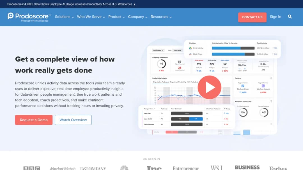This screenshot has height=170, width=303.
Task: Click the NBC peacock logo
Action: [124, 168]
